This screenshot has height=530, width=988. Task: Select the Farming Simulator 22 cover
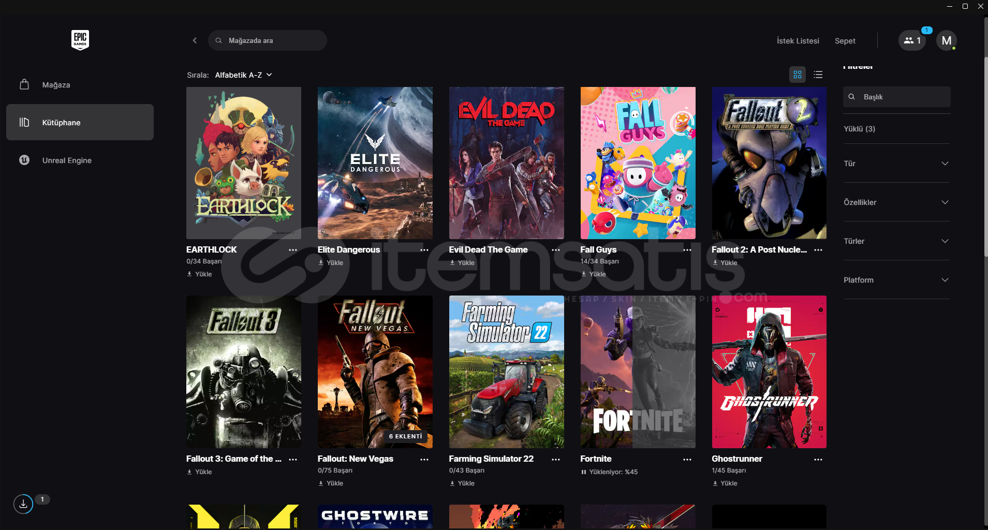[x=507, y=372]
